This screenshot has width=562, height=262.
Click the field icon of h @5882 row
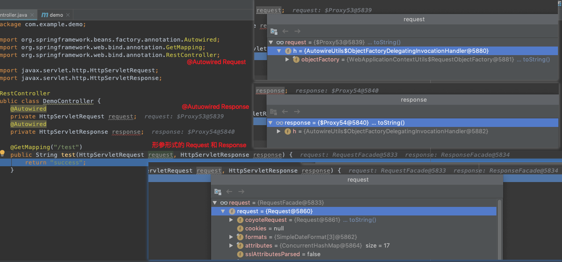pyautogui.click(x=288, y=131)
